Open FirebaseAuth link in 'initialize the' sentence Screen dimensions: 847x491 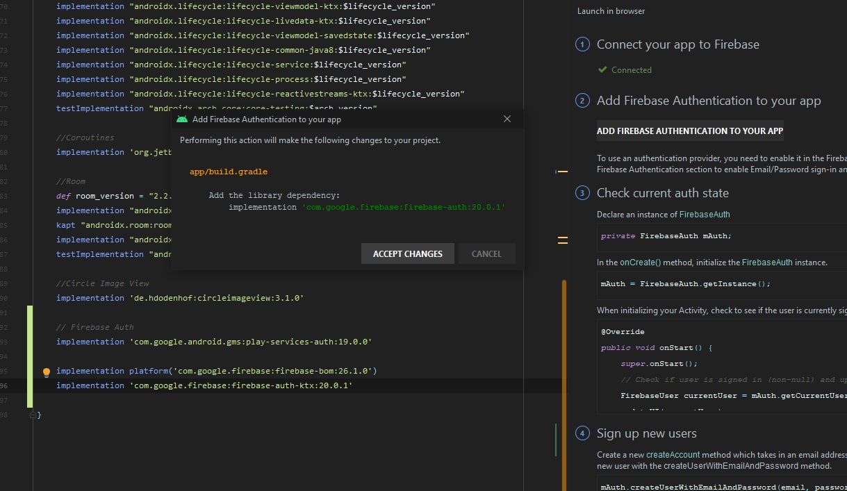coord(767,263)
